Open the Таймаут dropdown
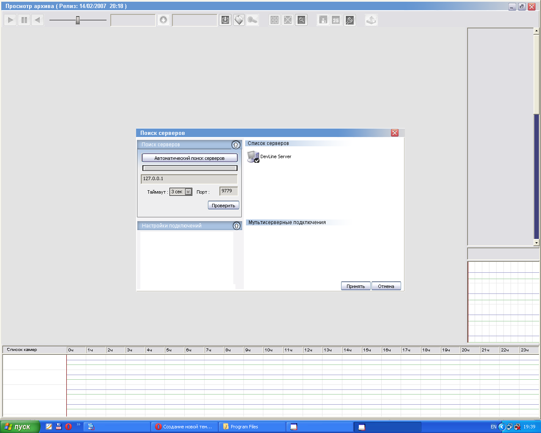541x433 pixels. click(x=188, y=192)
